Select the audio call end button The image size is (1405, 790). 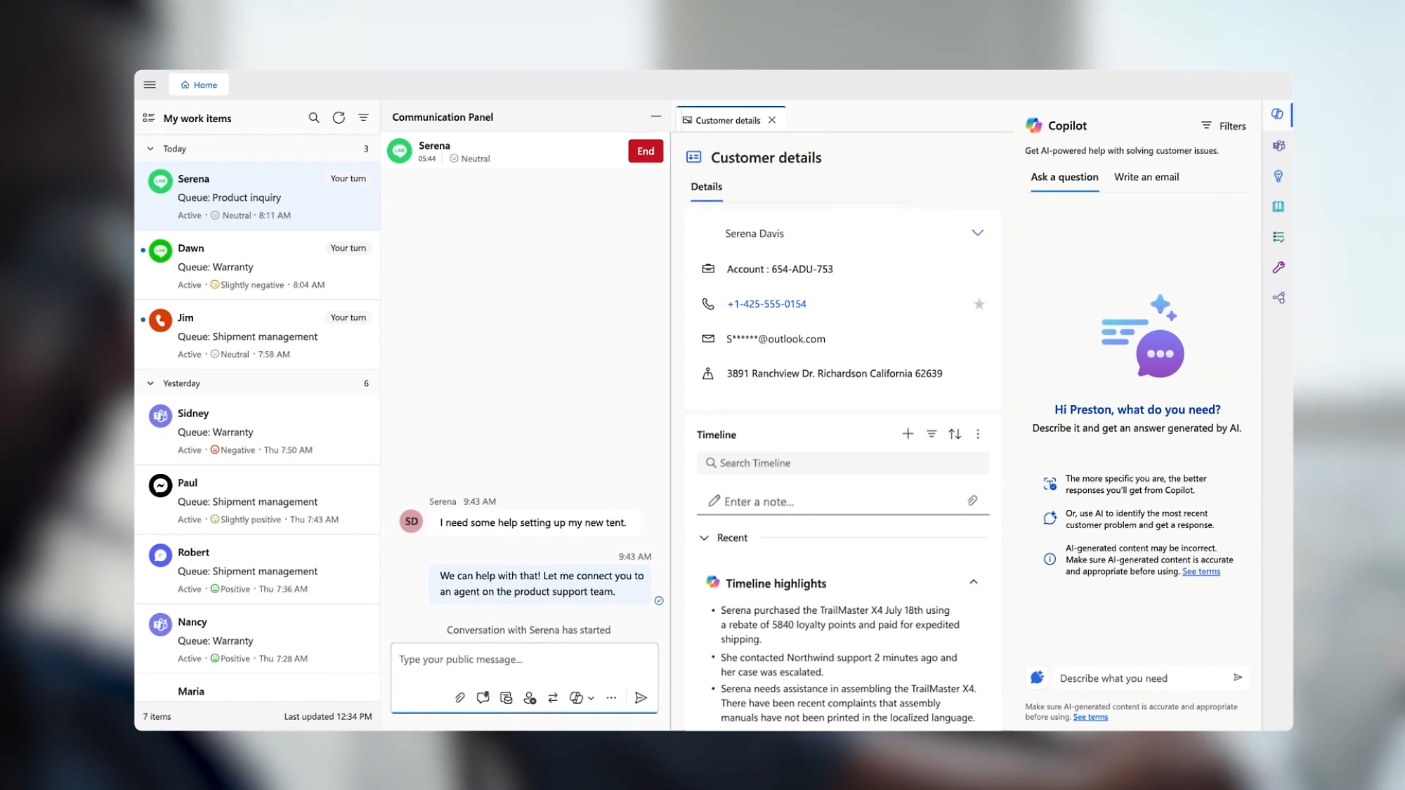[646, 150]
